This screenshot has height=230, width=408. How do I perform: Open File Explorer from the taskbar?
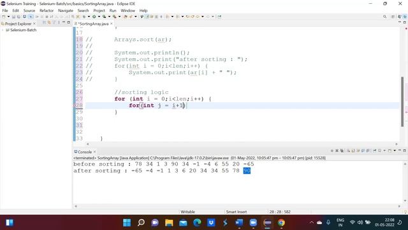tap(169, 222)
